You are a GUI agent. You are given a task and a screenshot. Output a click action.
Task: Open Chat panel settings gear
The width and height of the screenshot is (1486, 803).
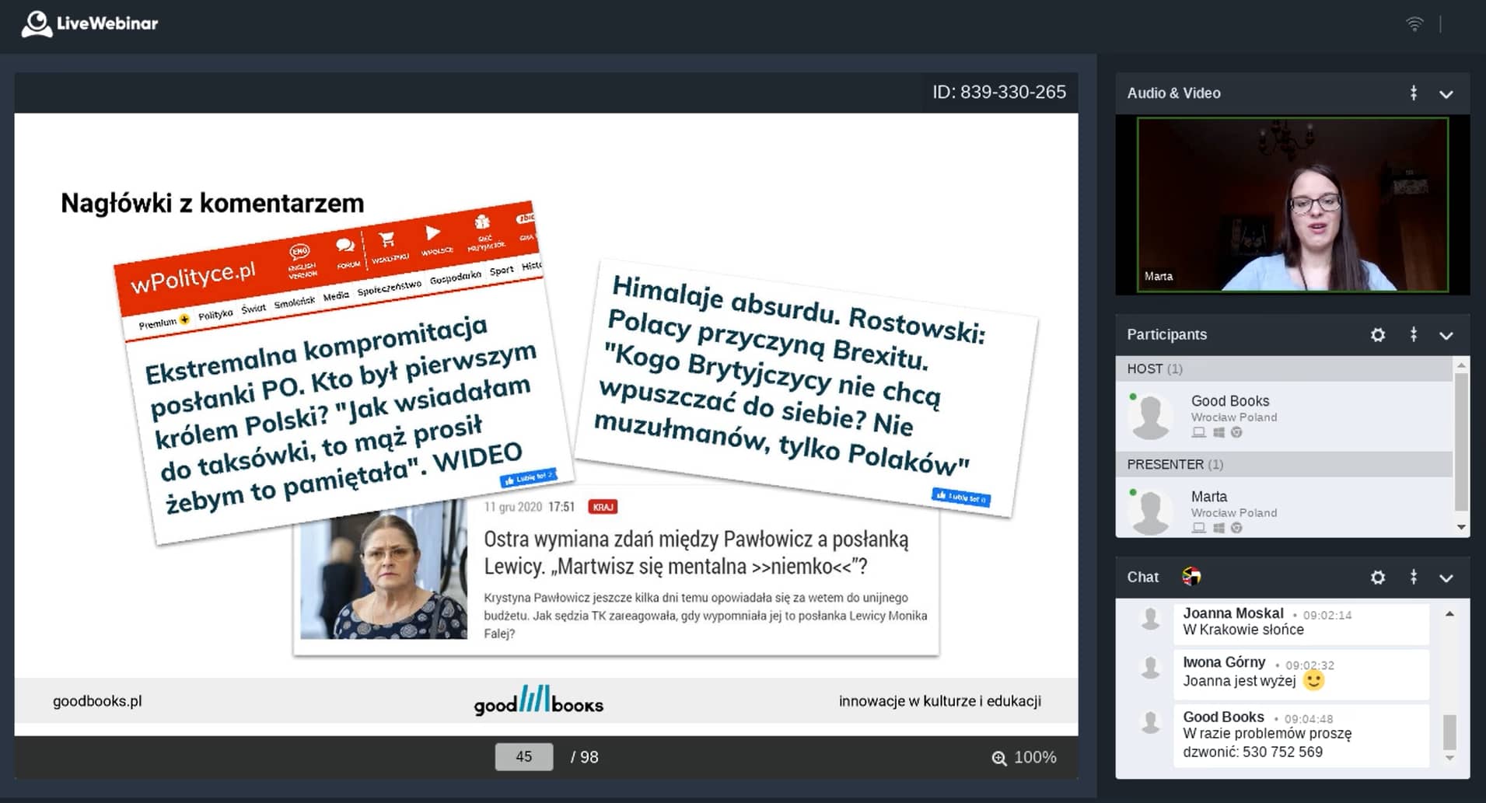[1378, 578]
